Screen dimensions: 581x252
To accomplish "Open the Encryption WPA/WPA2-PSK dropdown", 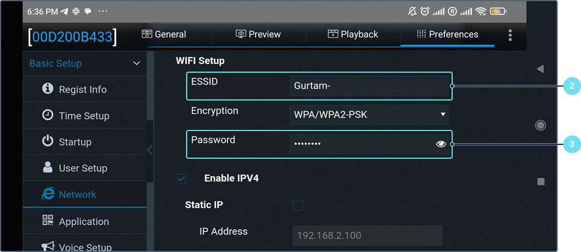I will [369, 115].
